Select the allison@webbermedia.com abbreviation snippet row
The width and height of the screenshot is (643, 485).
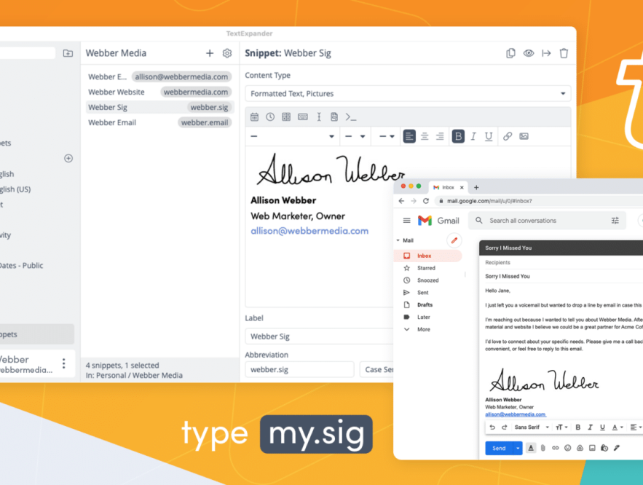(x=159, y=76)
